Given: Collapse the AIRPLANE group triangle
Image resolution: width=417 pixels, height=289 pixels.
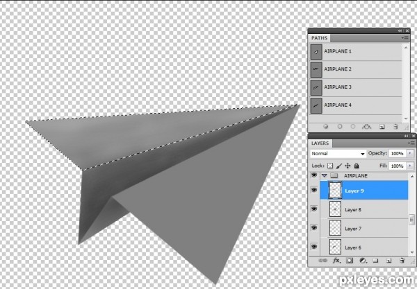Looking at the screenshot, I should 324,175.
